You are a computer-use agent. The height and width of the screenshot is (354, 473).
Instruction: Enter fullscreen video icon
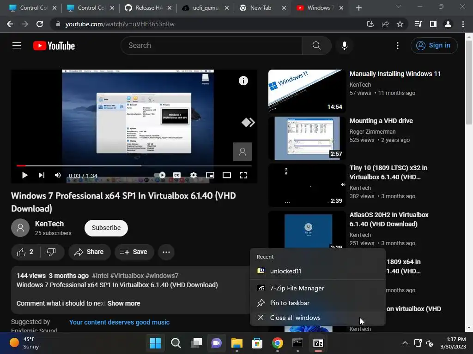click(243, 175)
